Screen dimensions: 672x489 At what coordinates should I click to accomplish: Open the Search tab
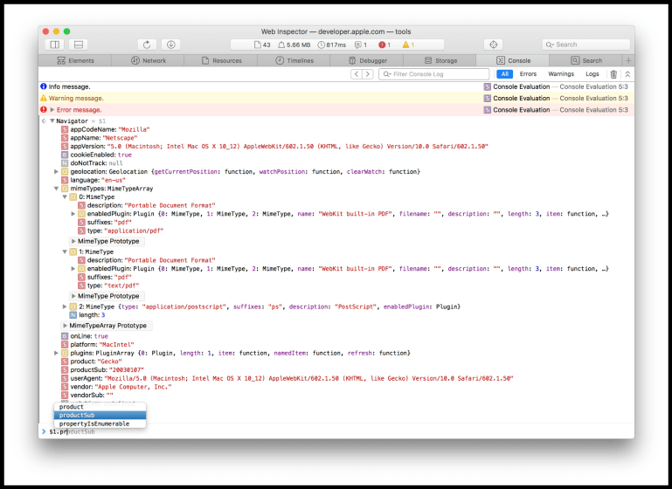585,60
